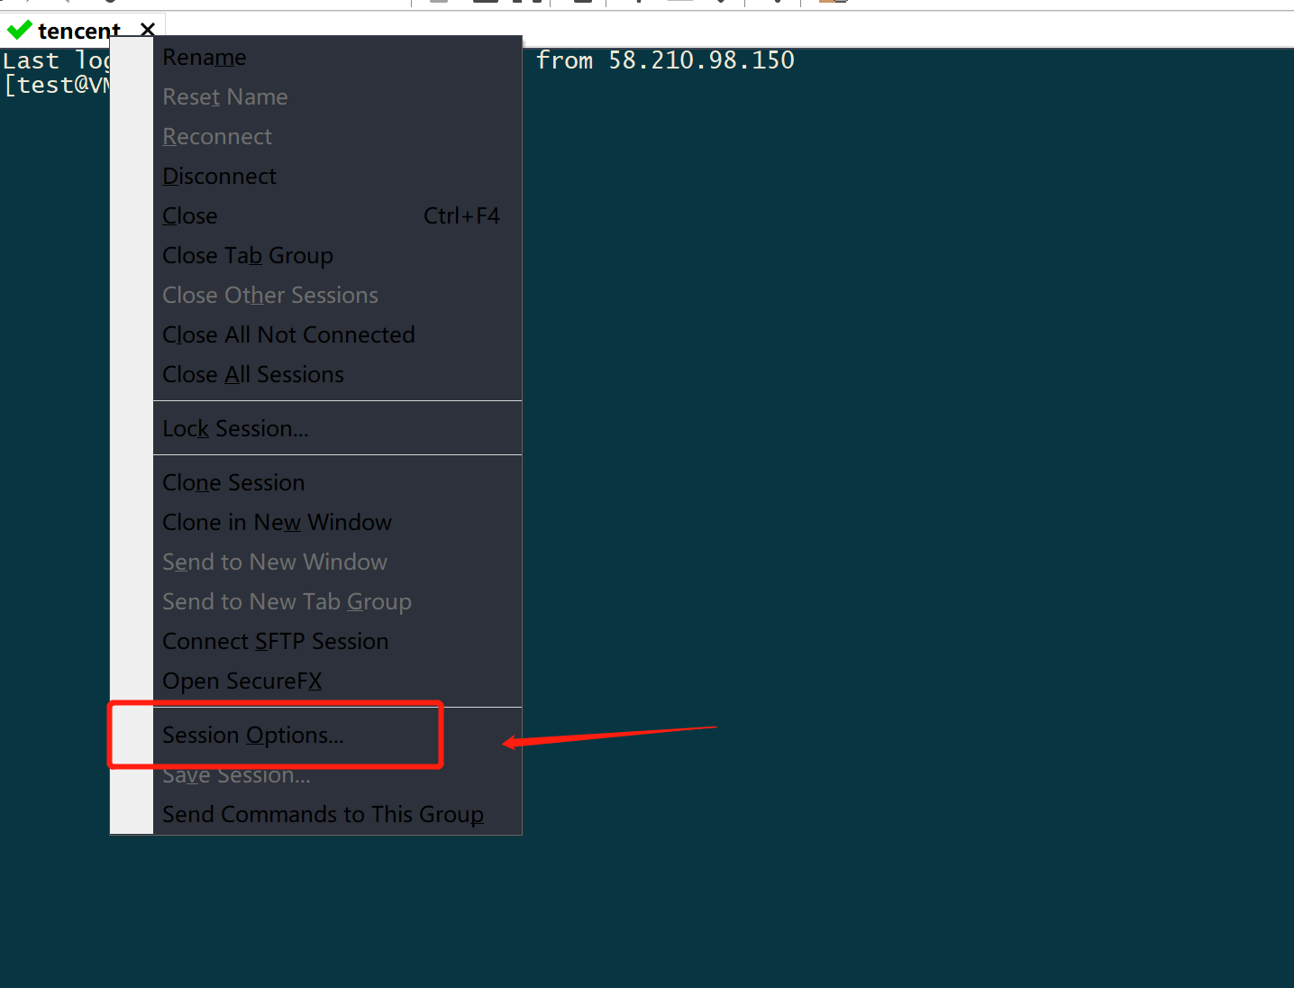This screenshot has height=988, width=1294.
Task: Select Send to New Tab Group
Action: click(287, 601)
